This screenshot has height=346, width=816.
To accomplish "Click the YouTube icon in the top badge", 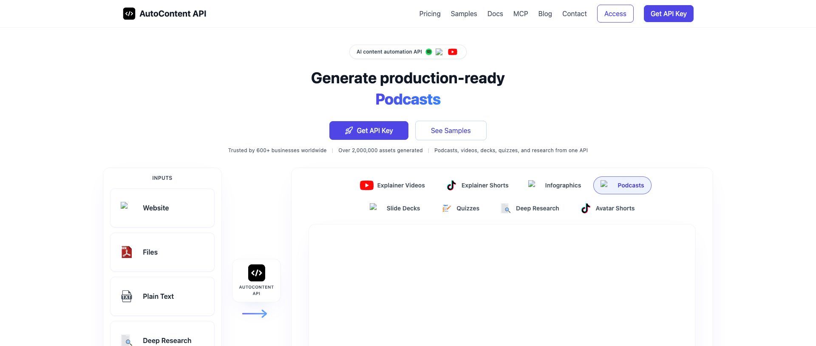I will (x=453, y=52).
